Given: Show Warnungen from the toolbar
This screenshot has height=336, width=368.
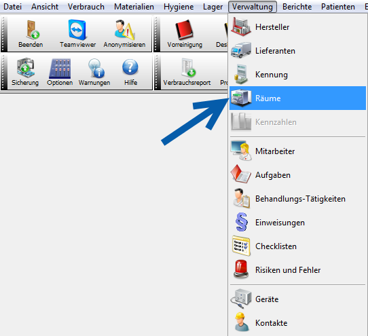Looking at the screenshot, I should 94,72.
